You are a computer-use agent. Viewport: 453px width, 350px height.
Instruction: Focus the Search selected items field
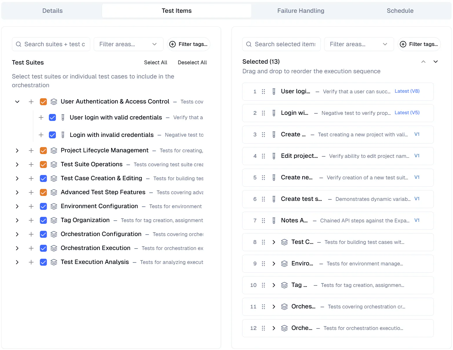281,44
